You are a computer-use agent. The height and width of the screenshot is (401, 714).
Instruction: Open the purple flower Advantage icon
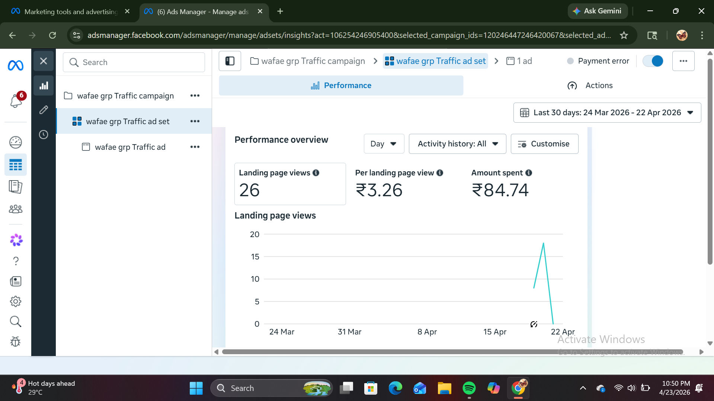[16, 240]
